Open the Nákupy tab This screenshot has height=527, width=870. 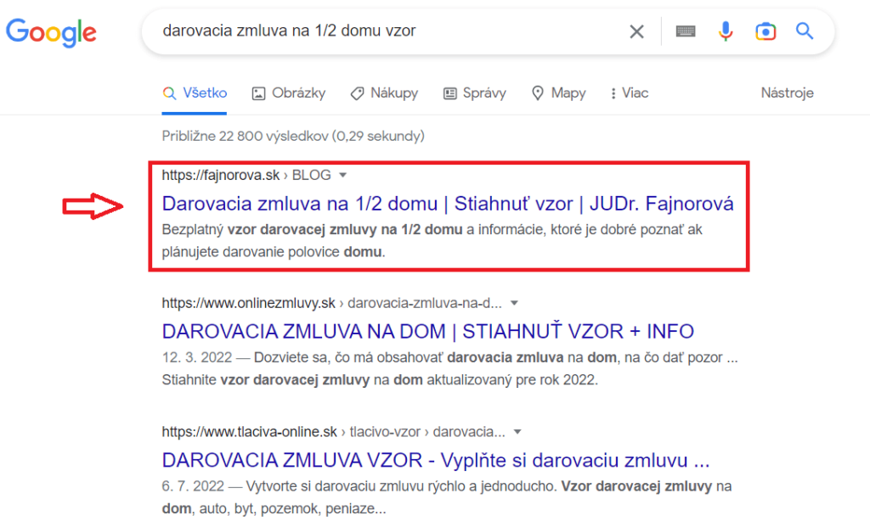pos(385,93)
